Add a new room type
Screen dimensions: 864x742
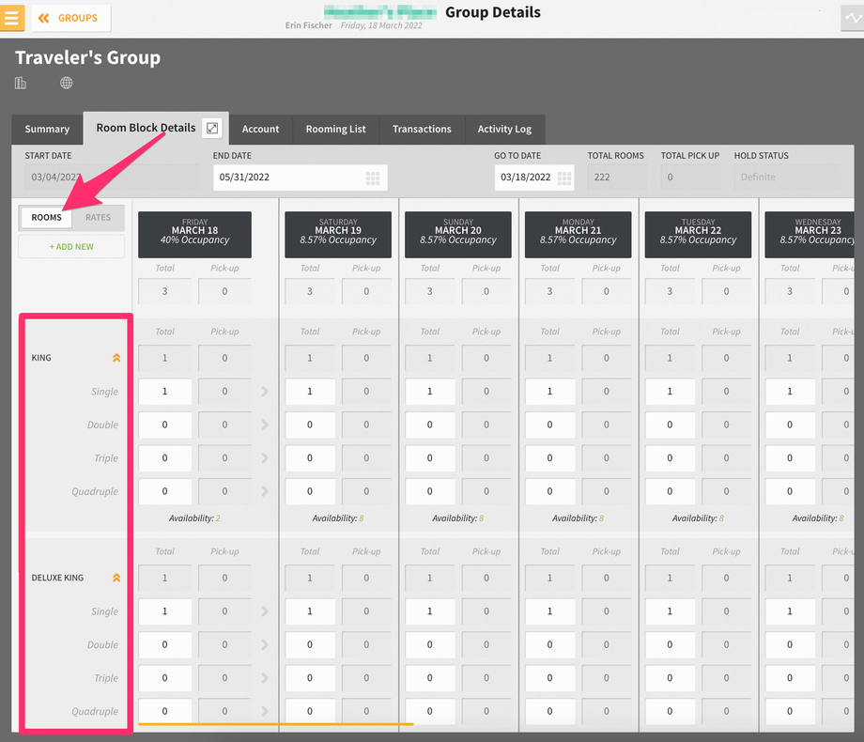(71, 247)
